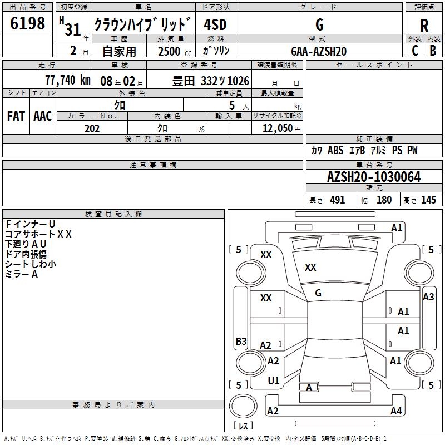Click equipment item アルミ

click(378, 150)
